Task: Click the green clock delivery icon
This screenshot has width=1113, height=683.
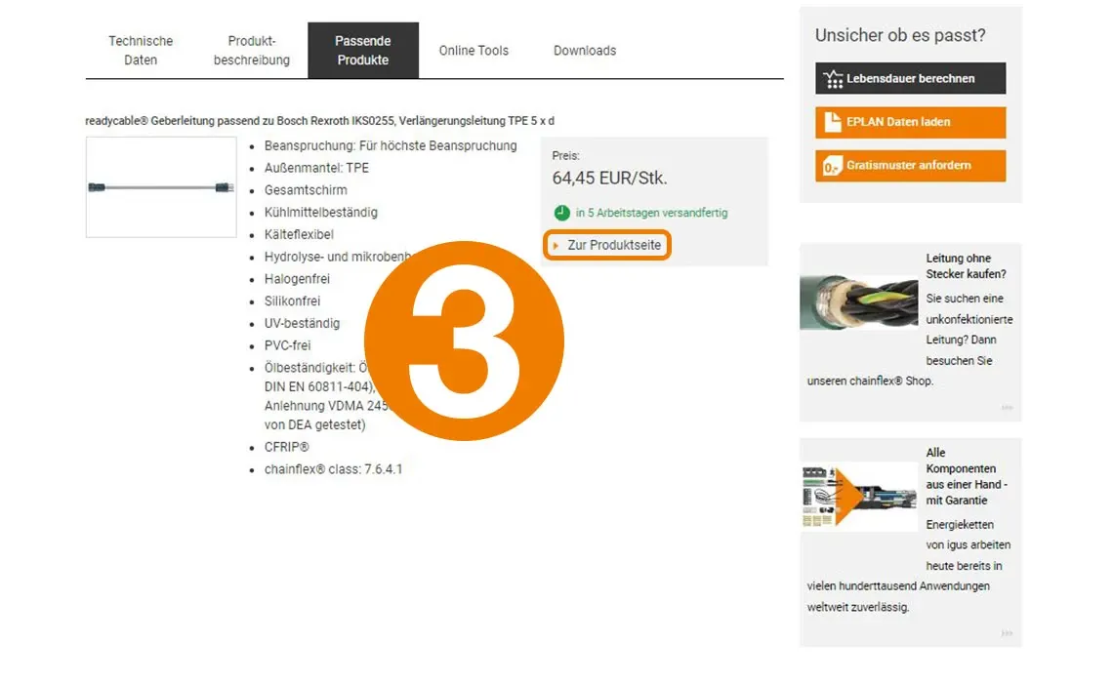Action: (x=561, y=212)
